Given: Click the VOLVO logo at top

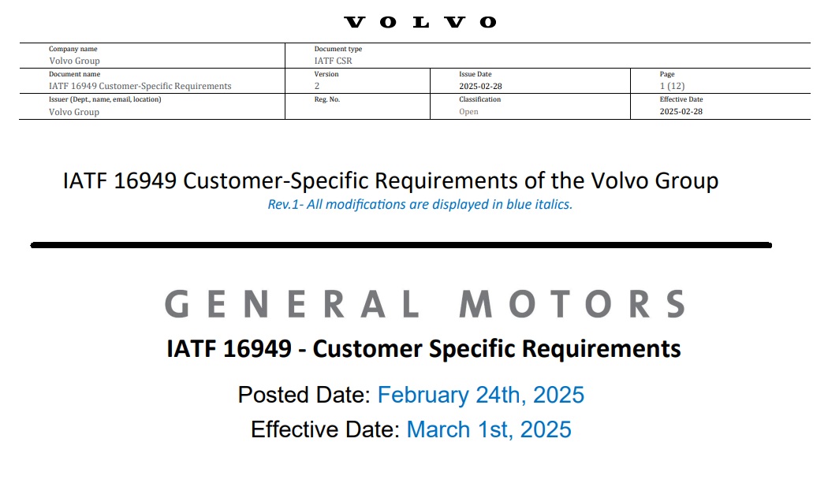Looking at the screenshot, I should 420,22.
